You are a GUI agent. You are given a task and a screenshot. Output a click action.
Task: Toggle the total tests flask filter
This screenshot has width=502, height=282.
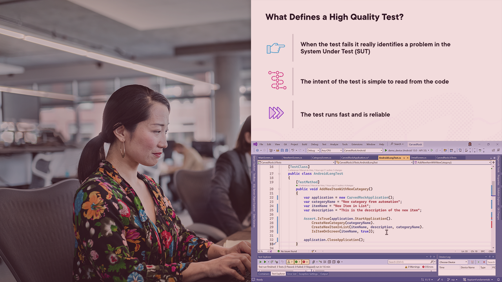click(290, 262)
